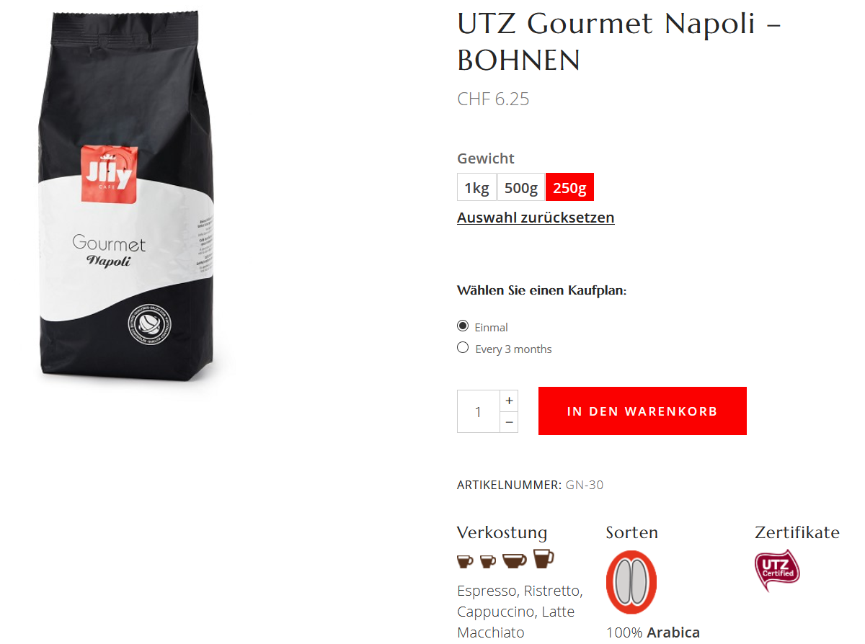Click the quantity input field
Screen dimensions: 865x644
pyautogui.click(x=479, y=411)
